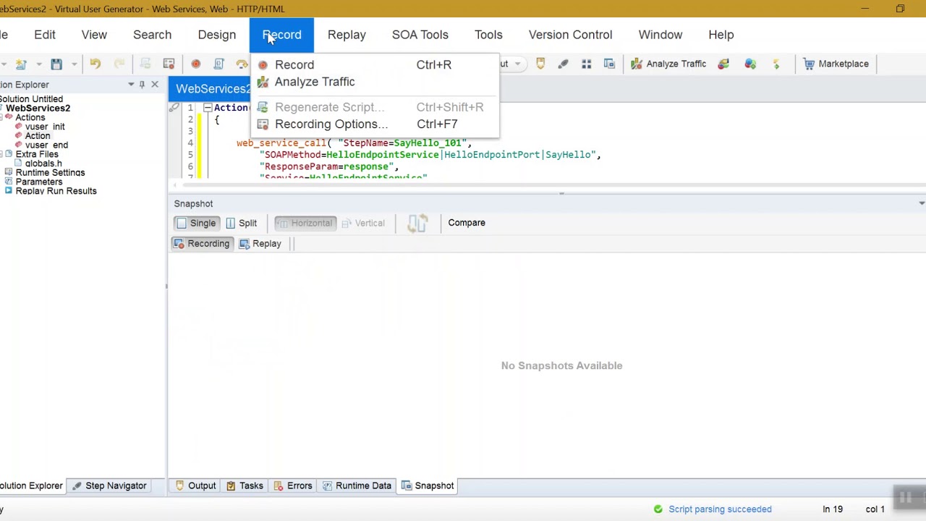
Task: Click the colored globe toolbar icon
Action: pyautogui.click(x=750, y=64)
